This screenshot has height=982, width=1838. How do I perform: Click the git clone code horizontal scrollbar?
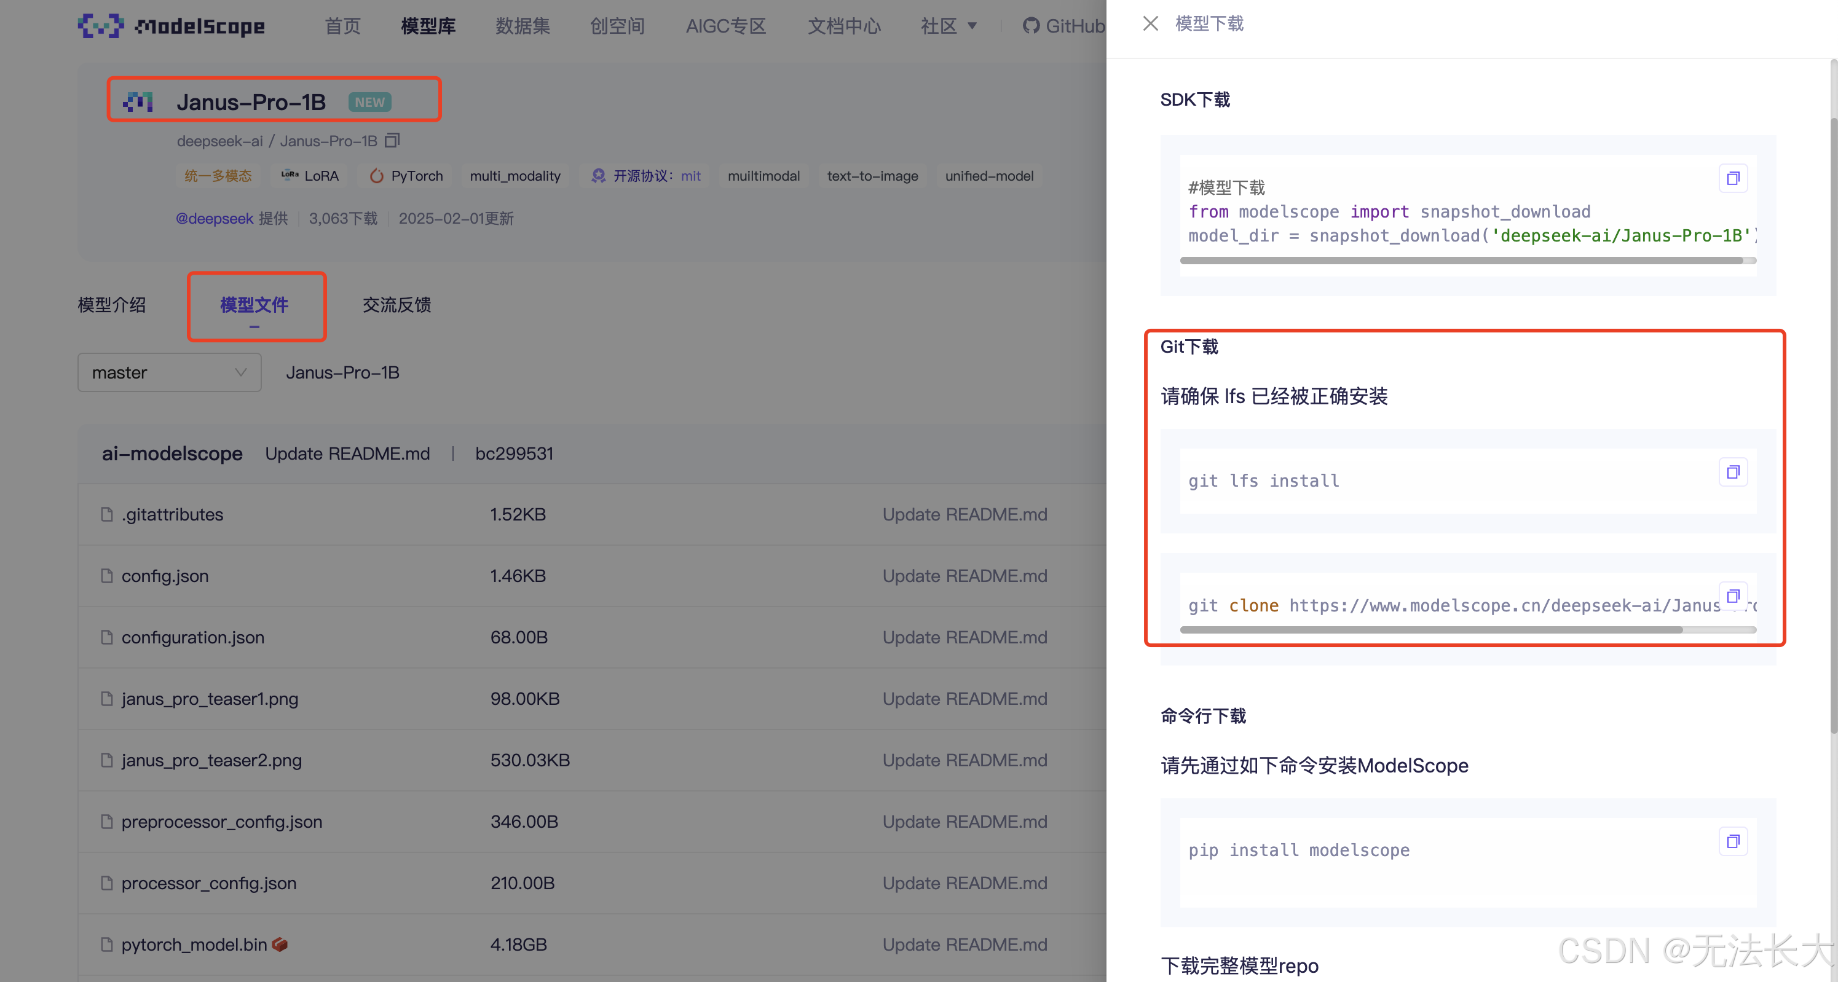point(1430,630)
